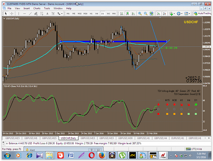
Task: Select the Fibonacci retracement tool
Action: [x=42, y=13]
